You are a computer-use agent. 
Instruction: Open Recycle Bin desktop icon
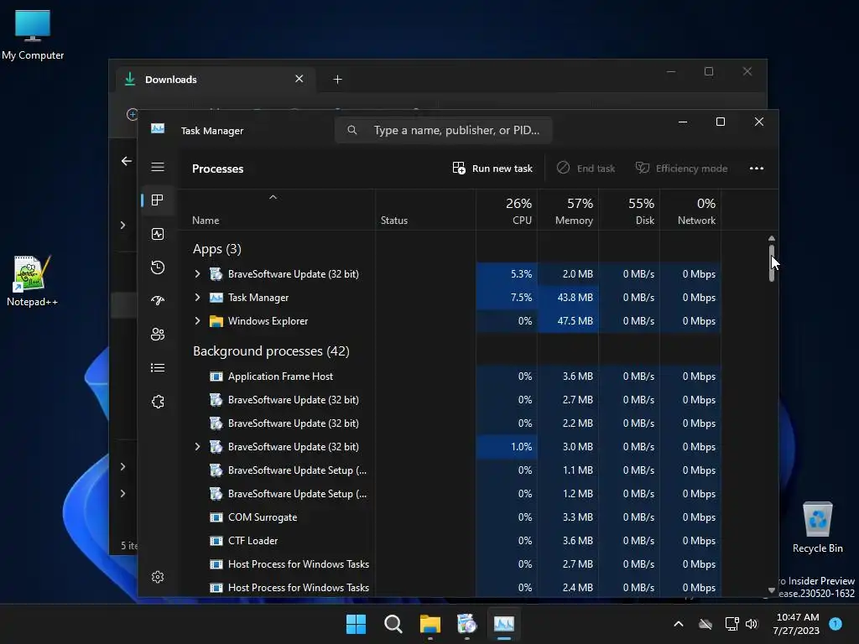click(817, 527)
